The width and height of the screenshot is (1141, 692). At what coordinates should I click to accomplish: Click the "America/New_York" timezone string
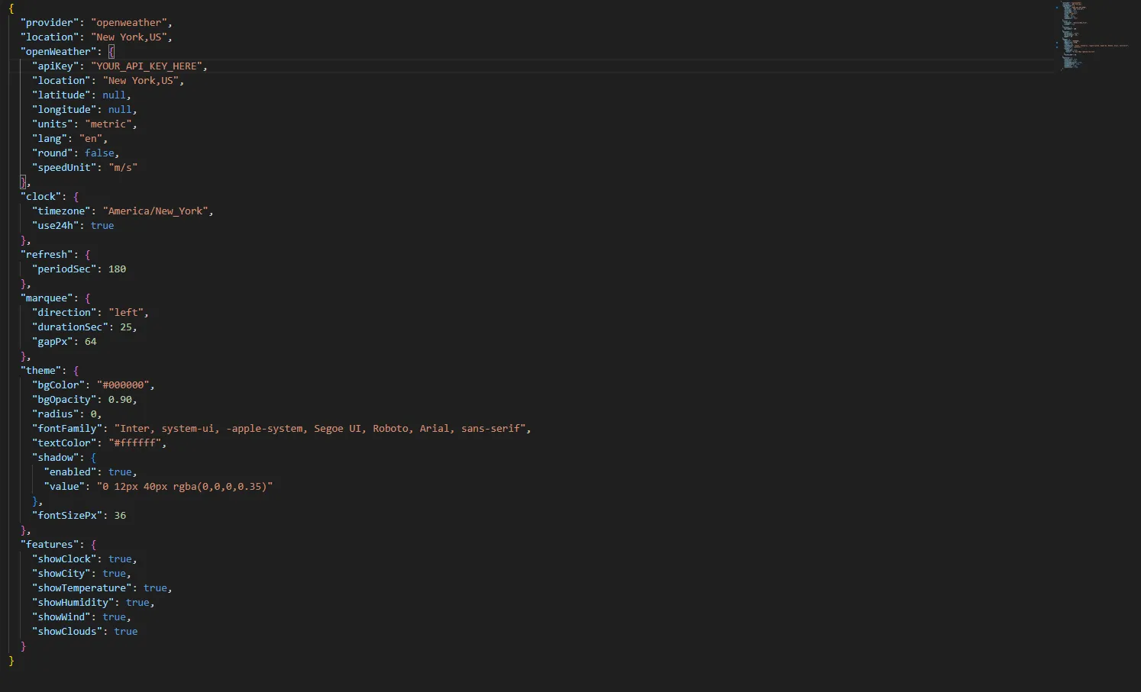(x=157, y=211)
